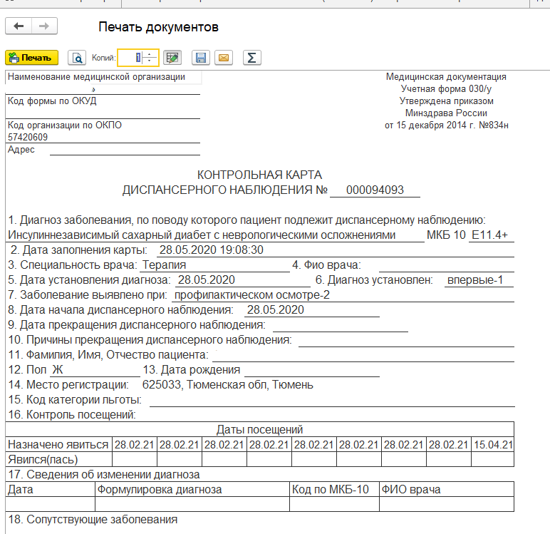The height and width of the screenshot is (534, 550).
Task: Click the back navigation arrow
Action: click(x=19, y=26)
